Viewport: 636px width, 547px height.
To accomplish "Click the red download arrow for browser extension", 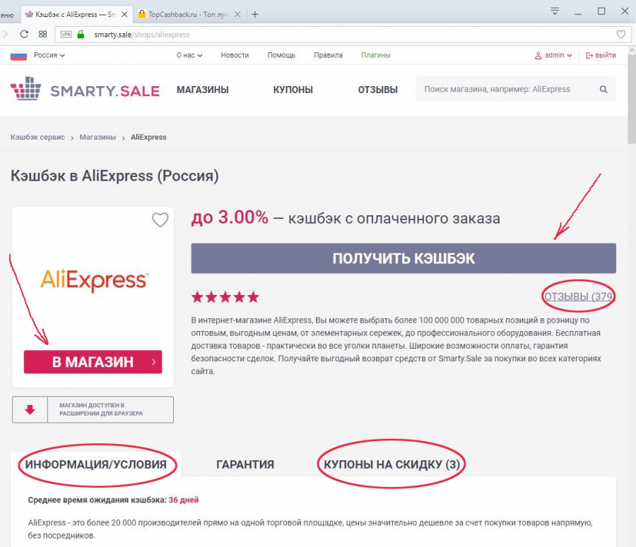I will pyautogui.click(x=30, y=409).
